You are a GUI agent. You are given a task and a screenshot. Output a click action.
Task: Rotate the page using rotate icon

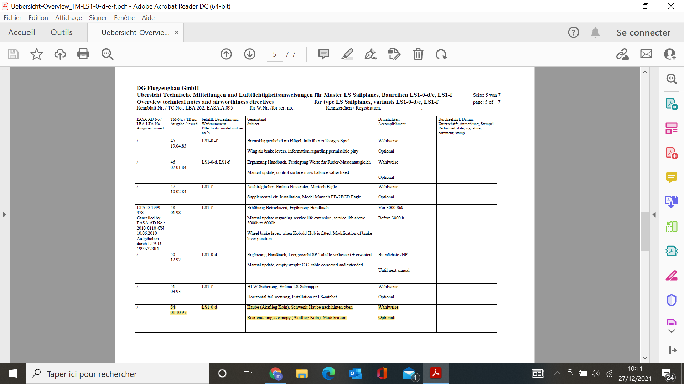(441, 54)
